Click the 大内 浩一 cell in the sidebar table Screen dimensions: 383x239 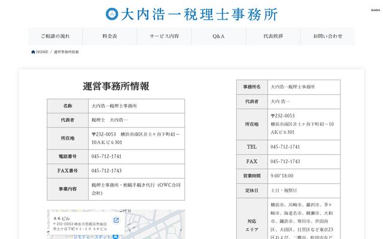click(304, 102)
